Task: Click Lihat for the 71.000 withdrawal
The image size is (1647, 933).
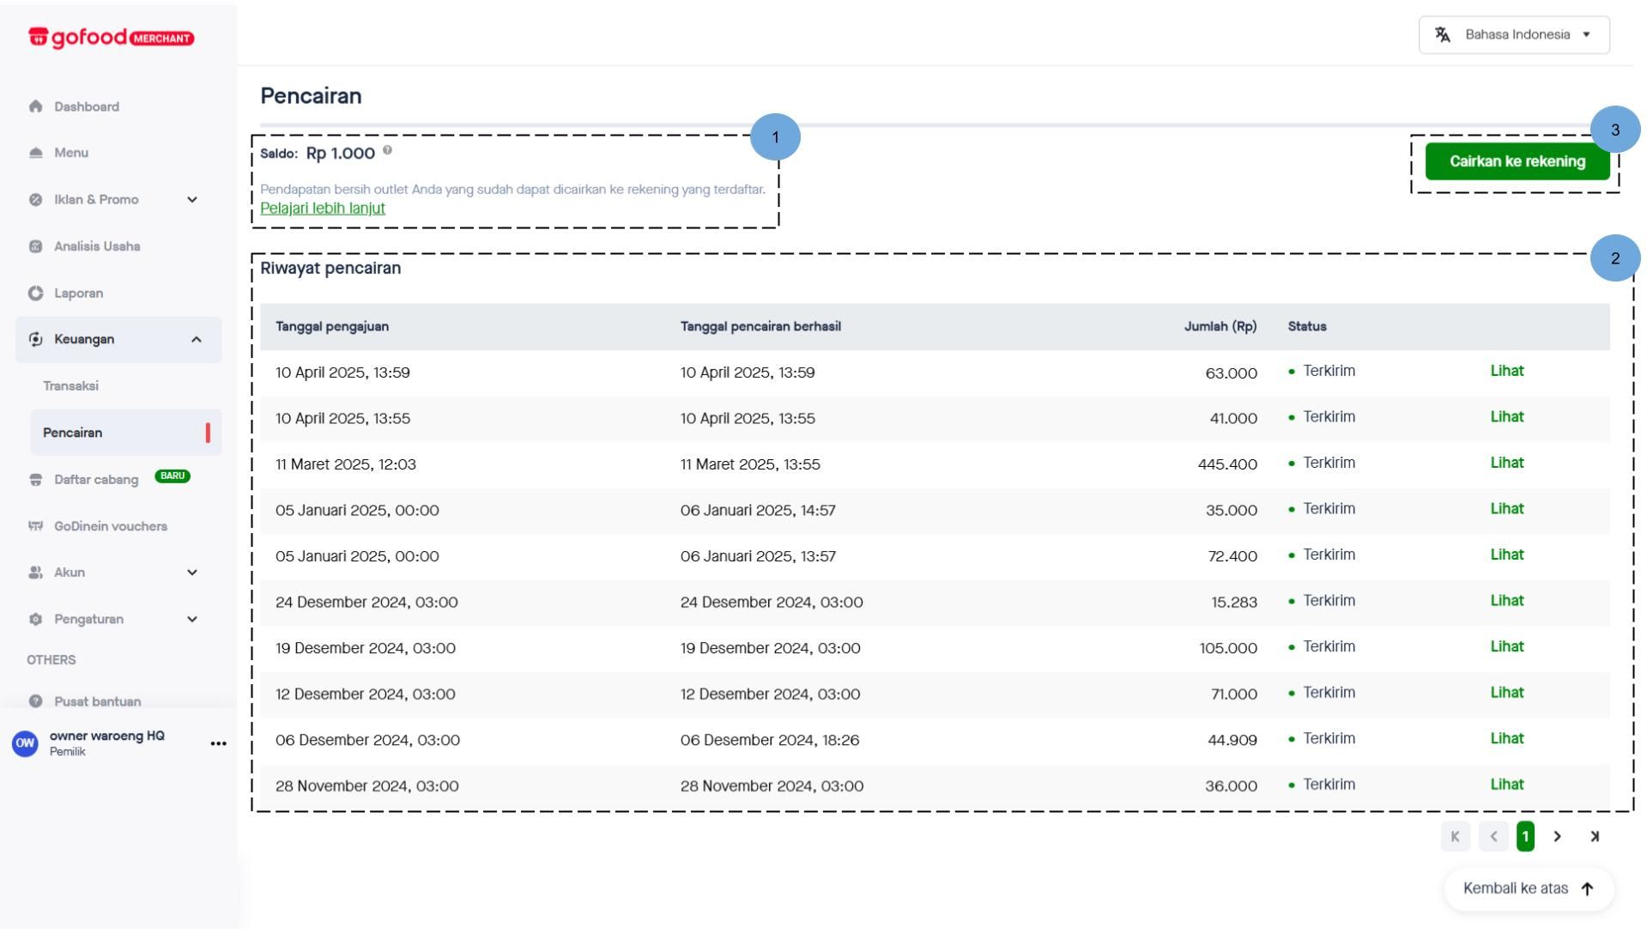Action: 1507,693
